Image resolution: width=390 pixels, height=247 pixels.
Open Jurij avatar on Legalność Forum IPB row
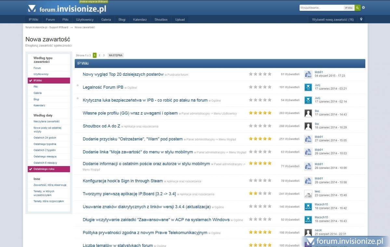point(308,87)
